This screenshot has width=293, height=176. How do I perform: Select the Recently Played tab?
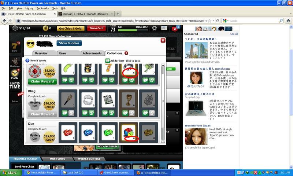tap(25, 159)
